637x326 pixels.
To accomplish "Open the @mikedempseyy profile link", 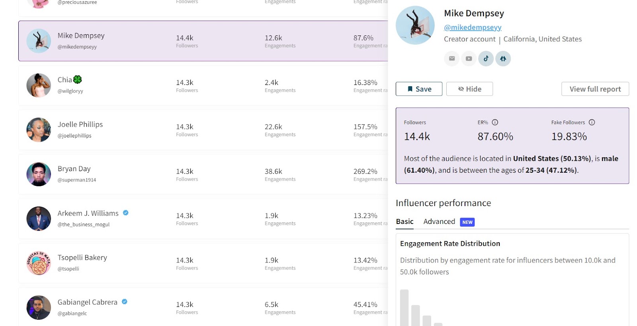I will [x=473, y=27].
